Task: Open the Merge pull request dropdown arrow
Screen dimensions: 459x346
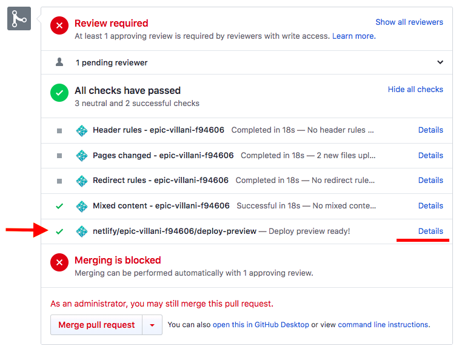Action: click(x=152, y=325)
